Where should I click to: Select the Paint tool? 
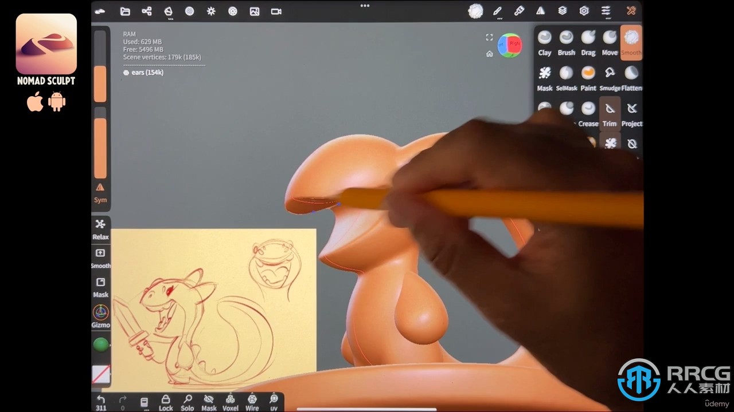588,79
